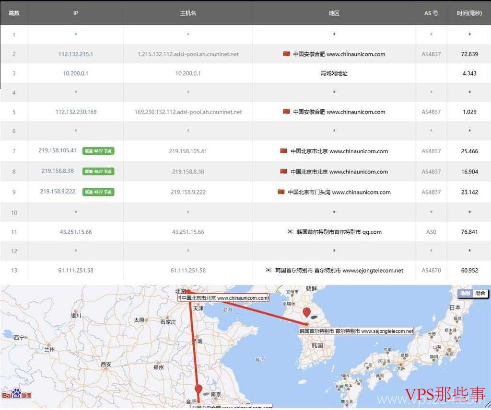Click hop number 13 in the 跳数 column

tap(14, 271)
